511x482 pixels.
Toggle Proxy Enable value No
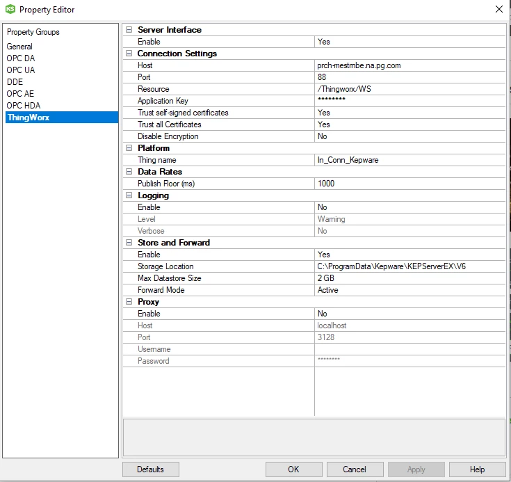tap(410, 314)
